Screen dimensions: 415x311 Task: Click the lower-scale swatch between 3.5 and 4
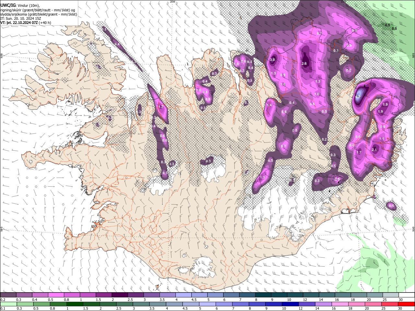coord(157,304)
